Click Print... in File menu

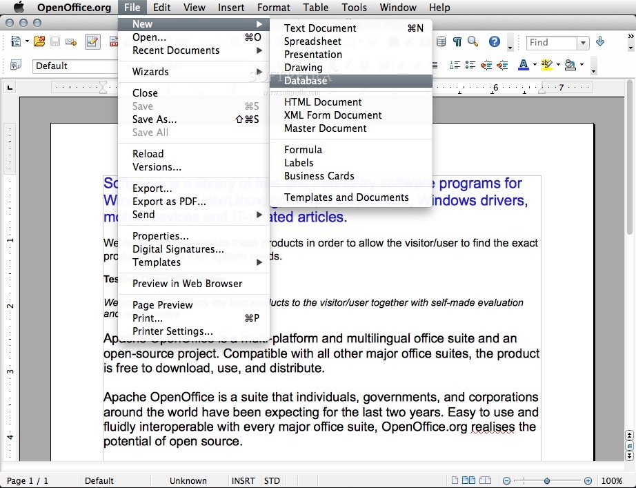(194, 318)
